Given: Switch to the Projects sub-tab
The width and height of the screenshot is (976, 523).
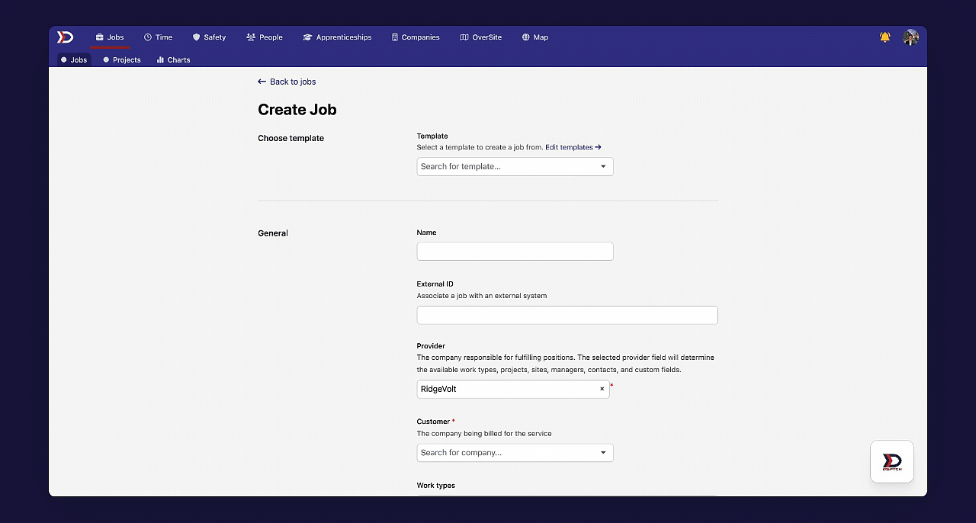Looking at the screenshot, I should pyautogui.click(x=122, y=59).
